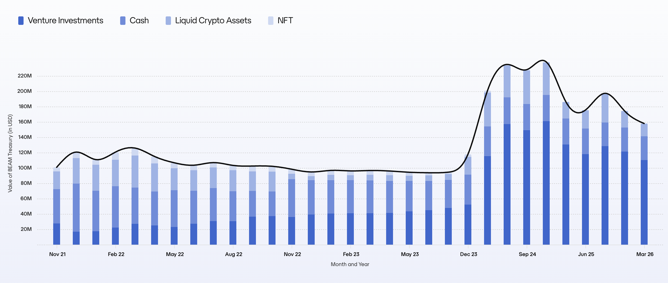Image resolution: width=668 pixels, height=283 pixels.
Task: Click the Jun 25 x-axis label
Action: pyautogui.click(x=586, y=254)
